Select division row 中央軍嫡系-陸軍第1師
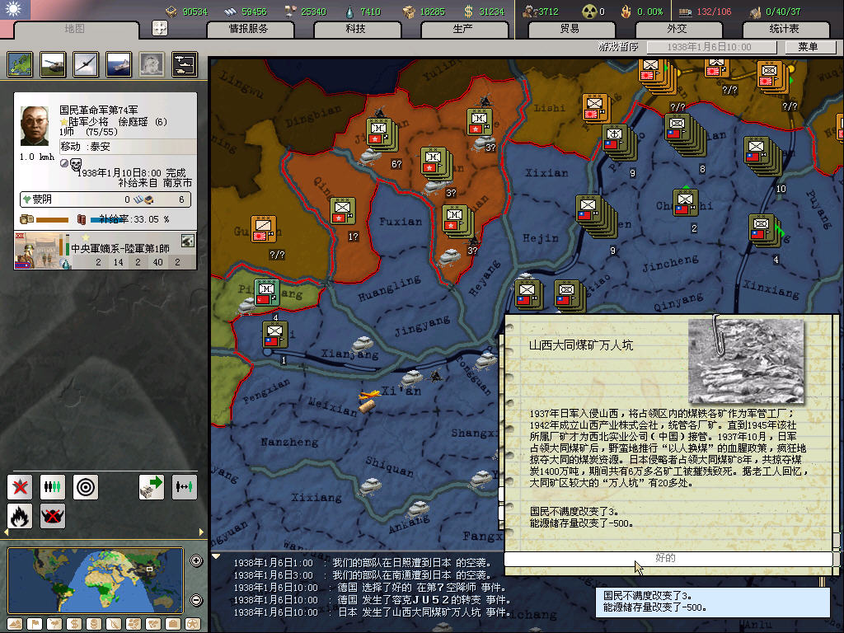The image size is (844, 633). [105, 251]
